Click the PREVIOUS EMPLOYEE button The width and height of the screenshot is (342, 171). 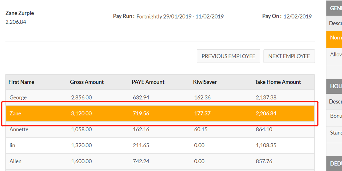228,56
